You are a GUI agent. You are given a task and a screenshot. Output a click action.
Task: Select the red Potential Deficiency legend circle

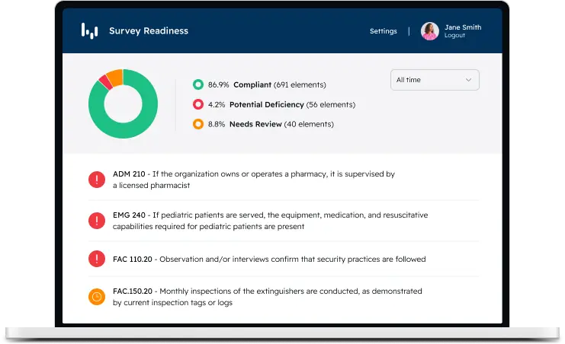[x=198, y=104]
